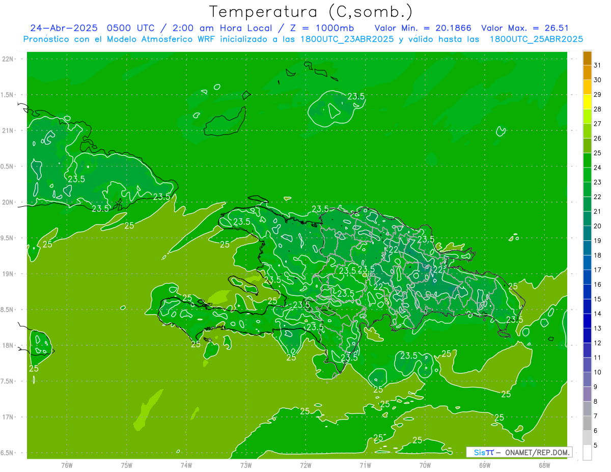Screen dimensions: 611x472
Task: Click the colorbar label '5'
Action: pos(595,445)
